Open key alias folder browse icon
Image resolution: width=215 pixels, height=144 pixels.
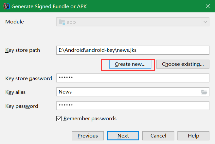click(204, 92)
